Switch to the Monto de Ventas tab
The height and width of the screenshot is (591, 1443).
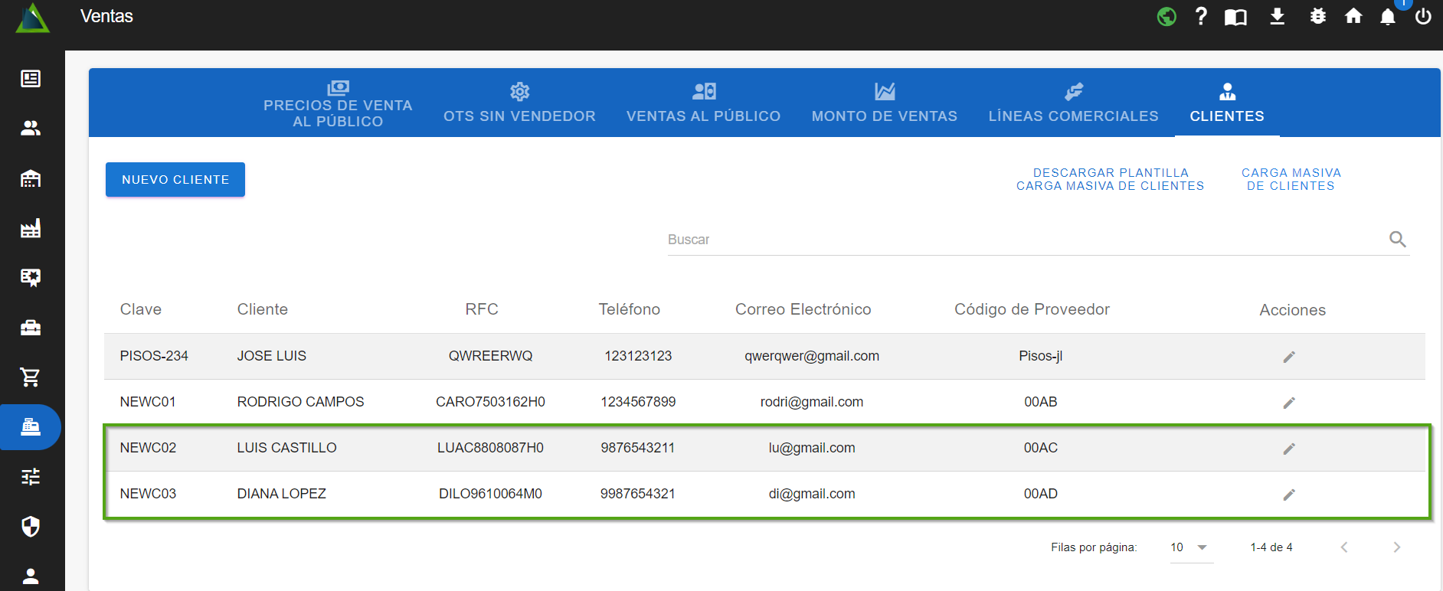[x=884, y=103]
